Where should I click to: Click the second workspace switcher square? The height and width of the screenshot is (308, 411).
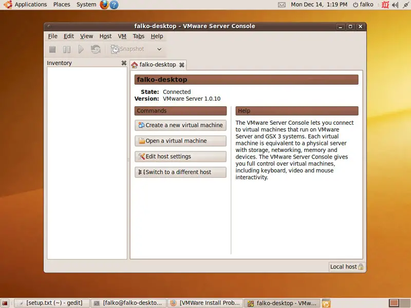[405, 303]
